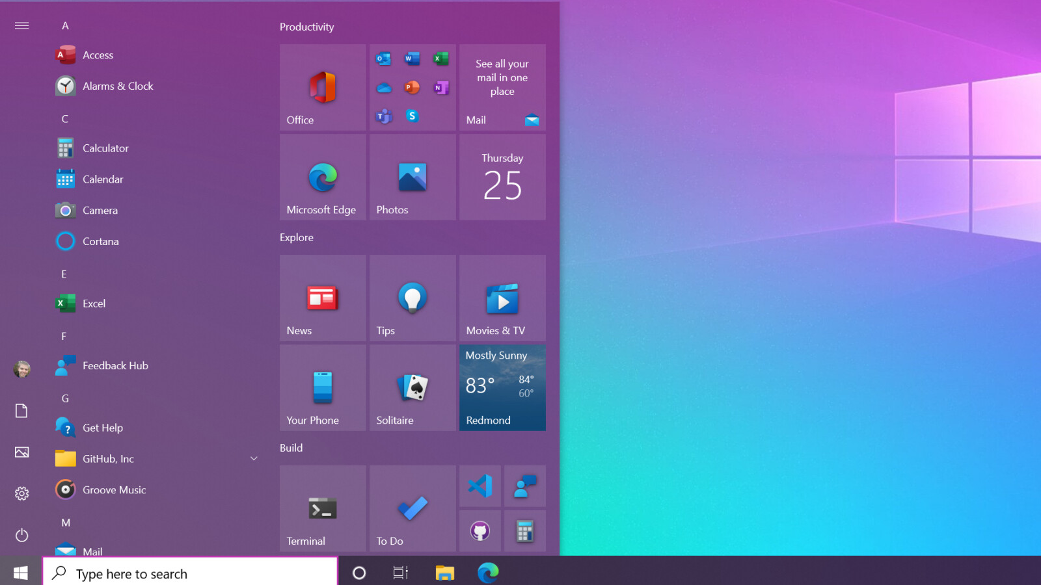Open the Office tile
Image resolution: width=1041 pixels, height=585 pixels.
[323, 87]
